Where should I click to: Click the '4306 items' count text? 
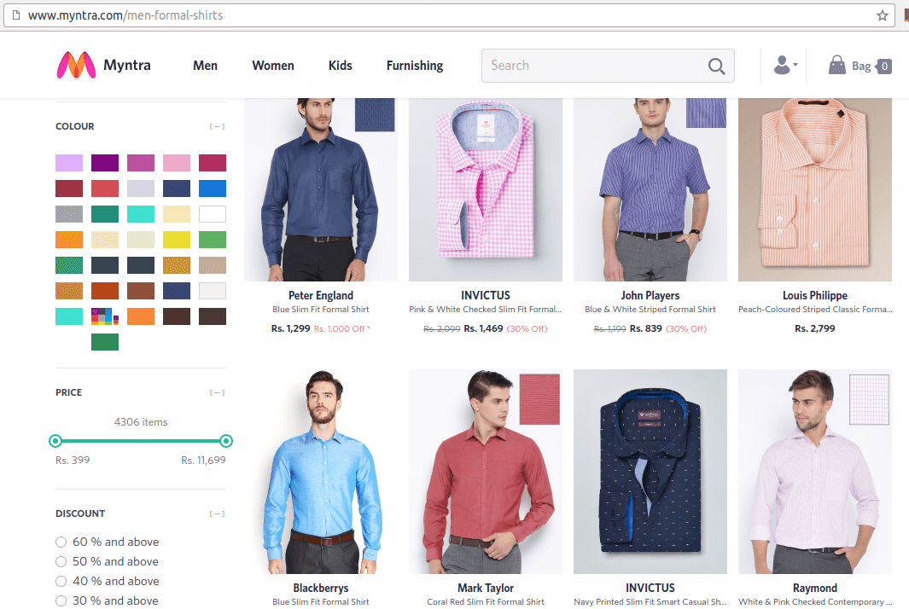point(141,422)
